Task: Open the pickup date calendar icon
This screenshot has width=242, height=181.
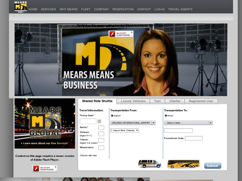Action: coord(99,121)
